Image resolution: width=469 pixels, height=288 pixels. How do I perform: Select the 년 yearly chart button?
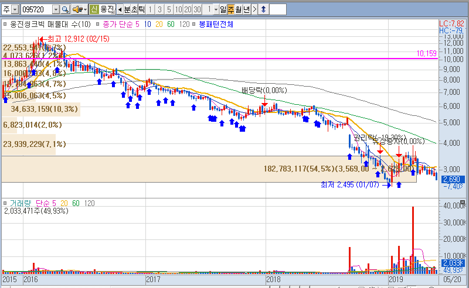coord(246,9)
